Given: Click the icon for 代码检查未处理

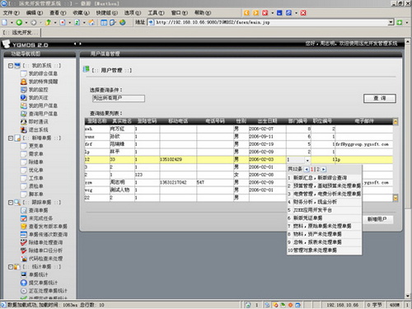Looking at the screenshot, I should 24,259.
